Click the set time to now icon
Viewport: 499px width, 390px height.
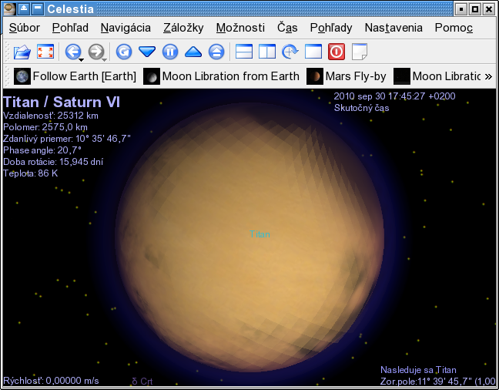click(x=216, y=52)
